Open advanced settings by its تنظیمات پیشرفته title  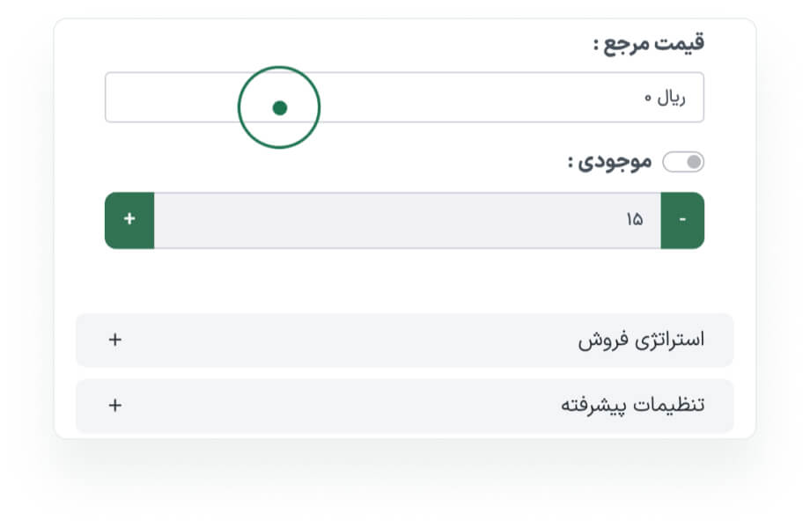(633, 405)
